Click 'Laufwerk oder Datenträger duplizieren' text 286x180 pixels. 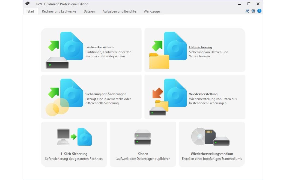(143, 159)
